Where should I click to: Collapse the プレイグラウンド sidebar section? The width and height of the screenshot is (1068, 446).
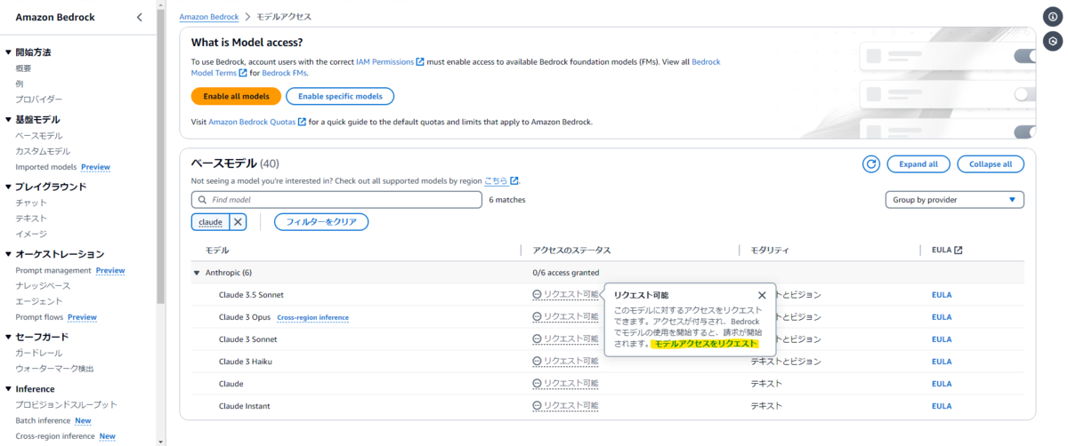8,187
